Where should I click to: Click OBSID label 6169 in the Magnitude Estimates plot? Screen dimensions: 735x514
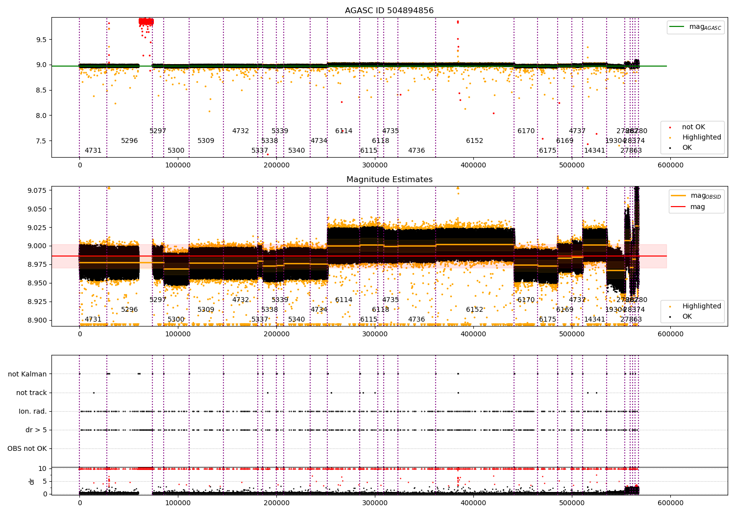[565, 309]
